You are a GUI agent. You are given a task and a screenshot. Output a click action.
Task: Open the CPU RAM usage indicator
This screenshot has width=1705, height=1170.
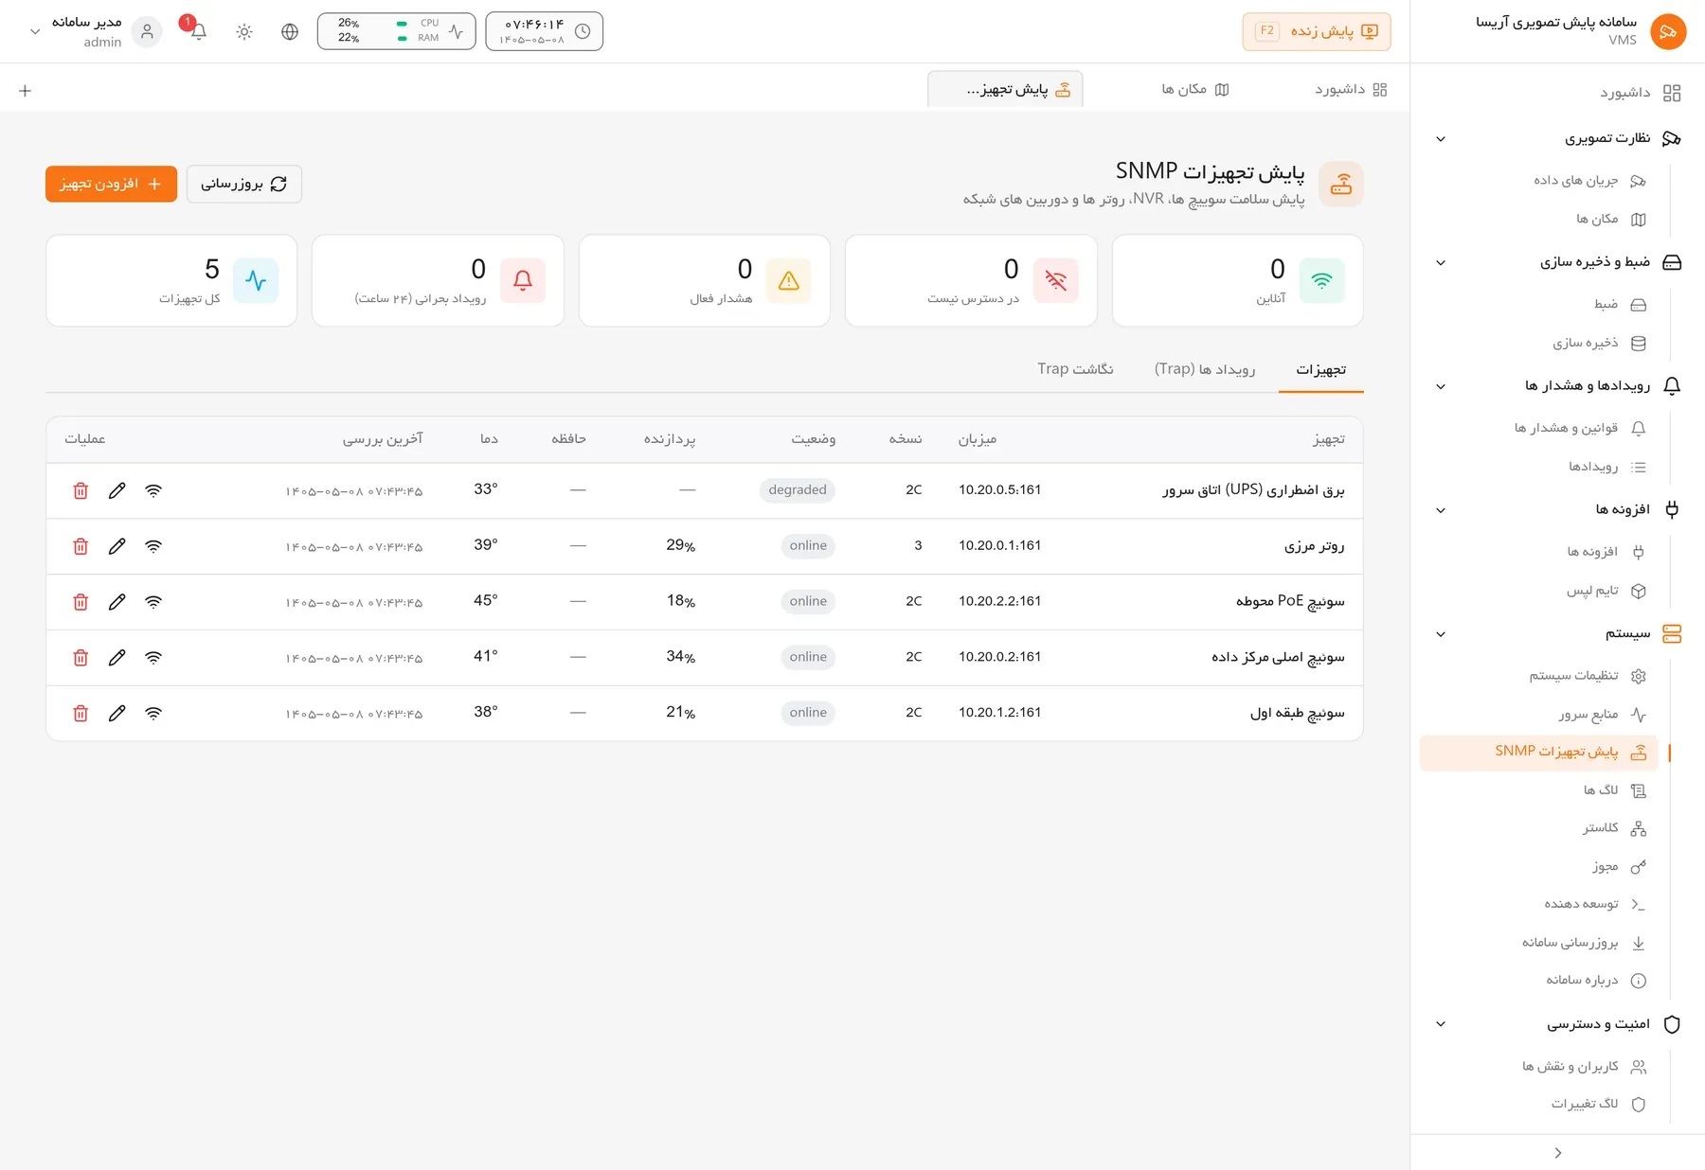pos(396,31)
